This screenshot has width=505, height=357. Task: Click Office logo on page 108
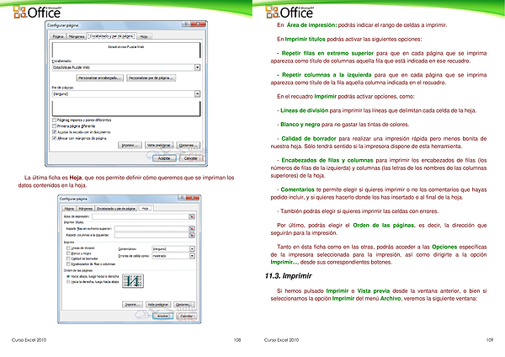tap(37, 13)
